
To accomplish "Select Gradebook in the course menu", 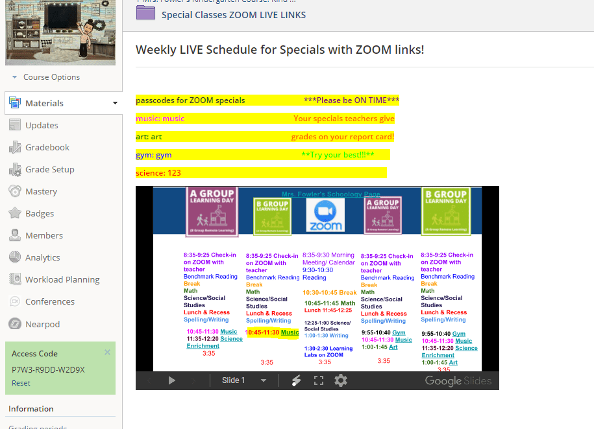I will pos(47,147).
